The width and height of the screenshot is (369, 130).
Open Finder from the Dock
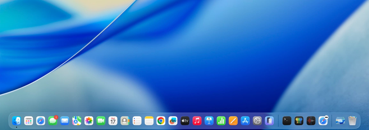point(17,121)
